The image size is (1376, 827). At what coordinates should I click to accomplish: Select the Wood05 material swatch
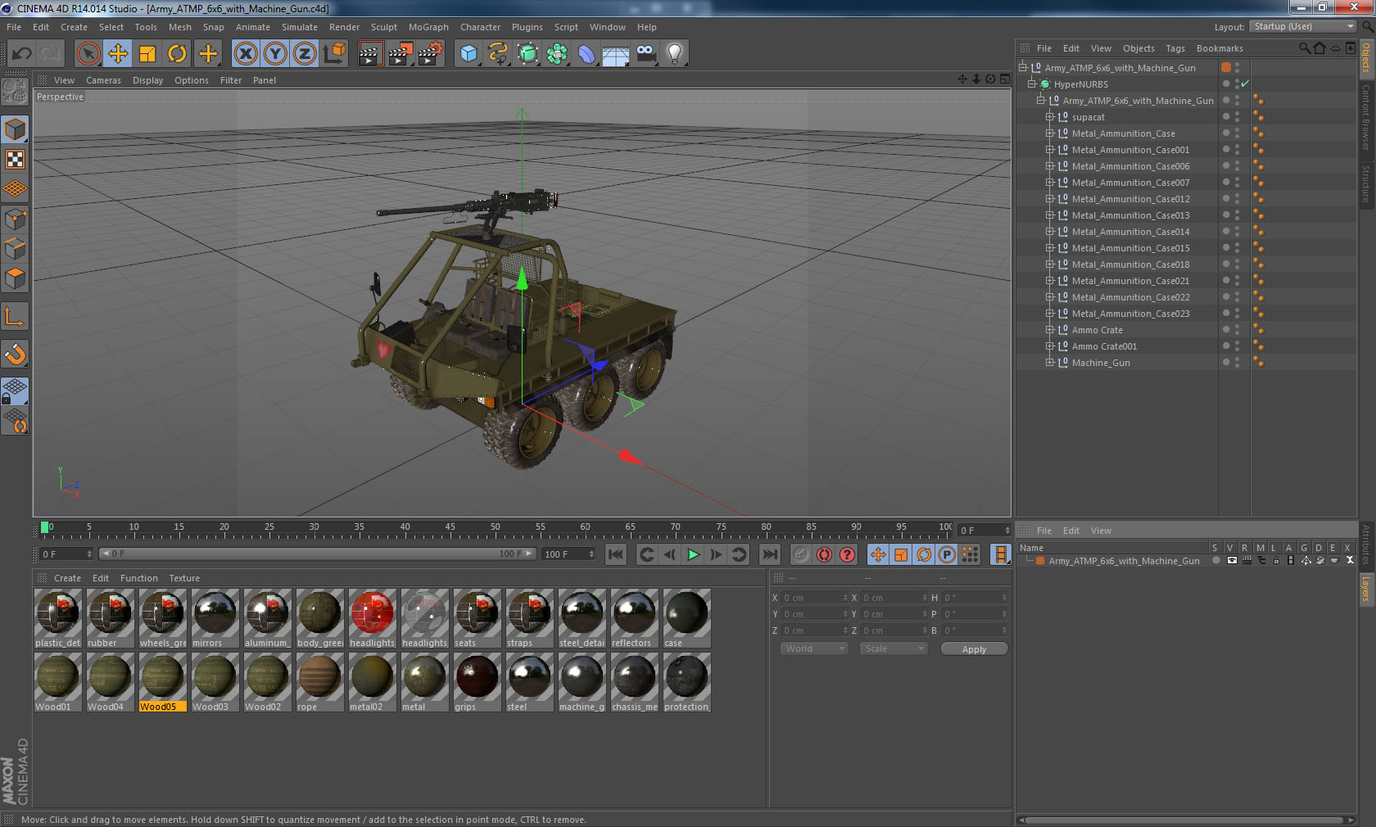click(x=163, y=682)
